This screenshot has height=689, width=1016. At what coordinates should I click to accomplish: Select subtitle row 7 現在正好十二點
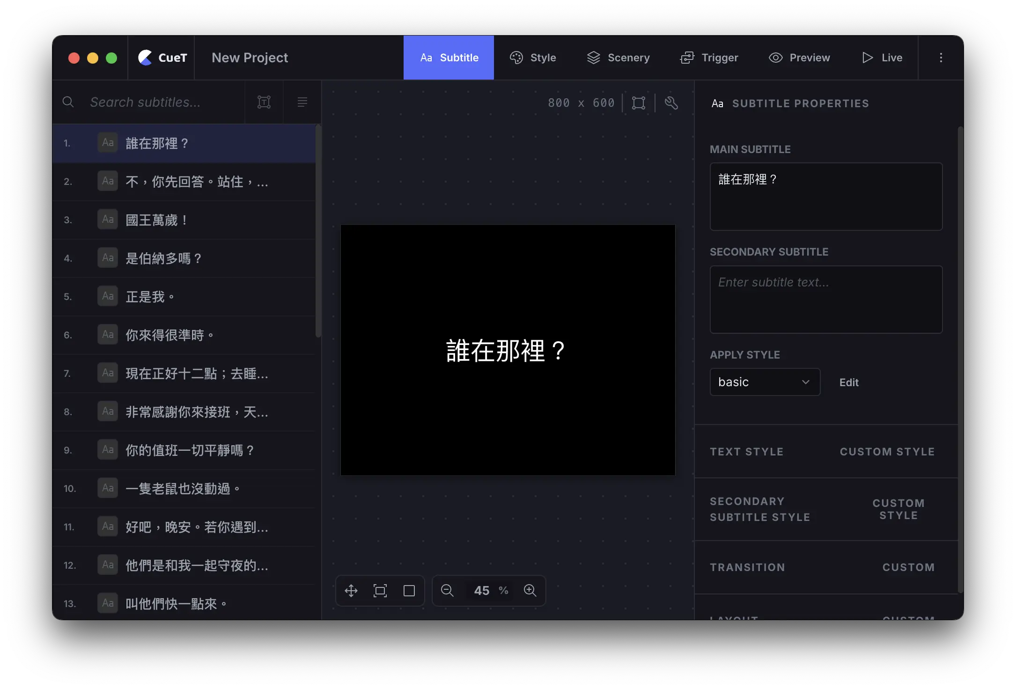point(184,374)
